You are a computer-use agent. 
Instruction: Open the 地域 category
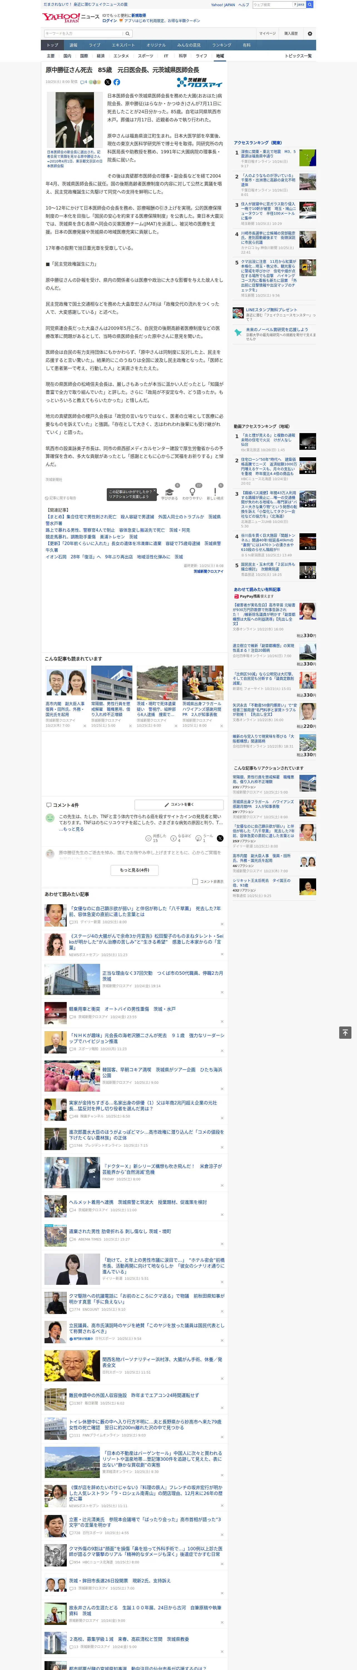pyautogui.click(x=220, y=56)
